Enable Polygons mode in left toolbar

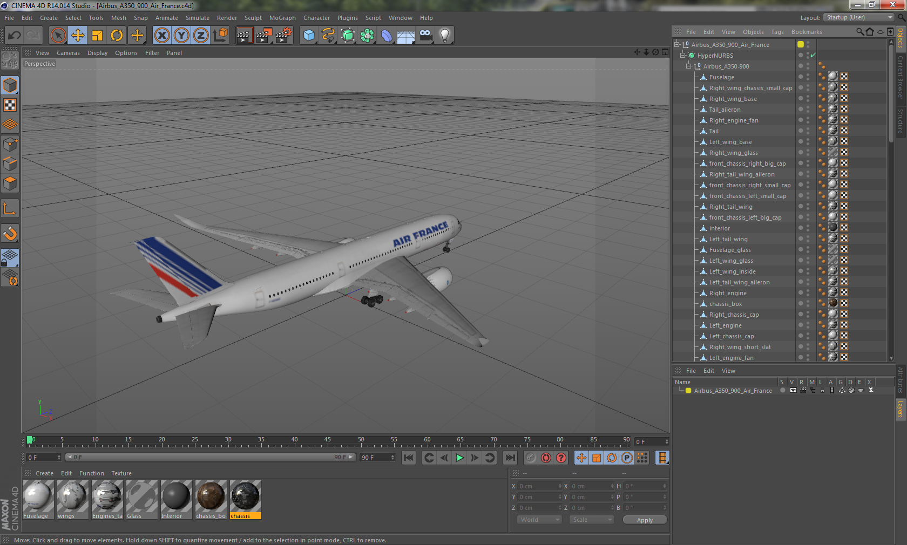[10, 183]
